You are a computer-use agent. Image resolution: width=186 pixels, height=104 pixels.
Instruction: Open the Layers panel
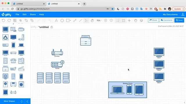[141, 21]
